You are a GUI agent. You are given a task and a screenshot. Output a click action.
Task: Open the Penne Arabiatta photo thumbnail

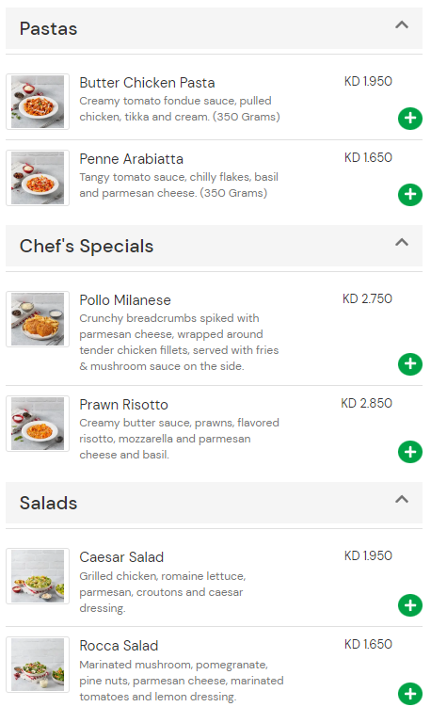click(38, 178)
